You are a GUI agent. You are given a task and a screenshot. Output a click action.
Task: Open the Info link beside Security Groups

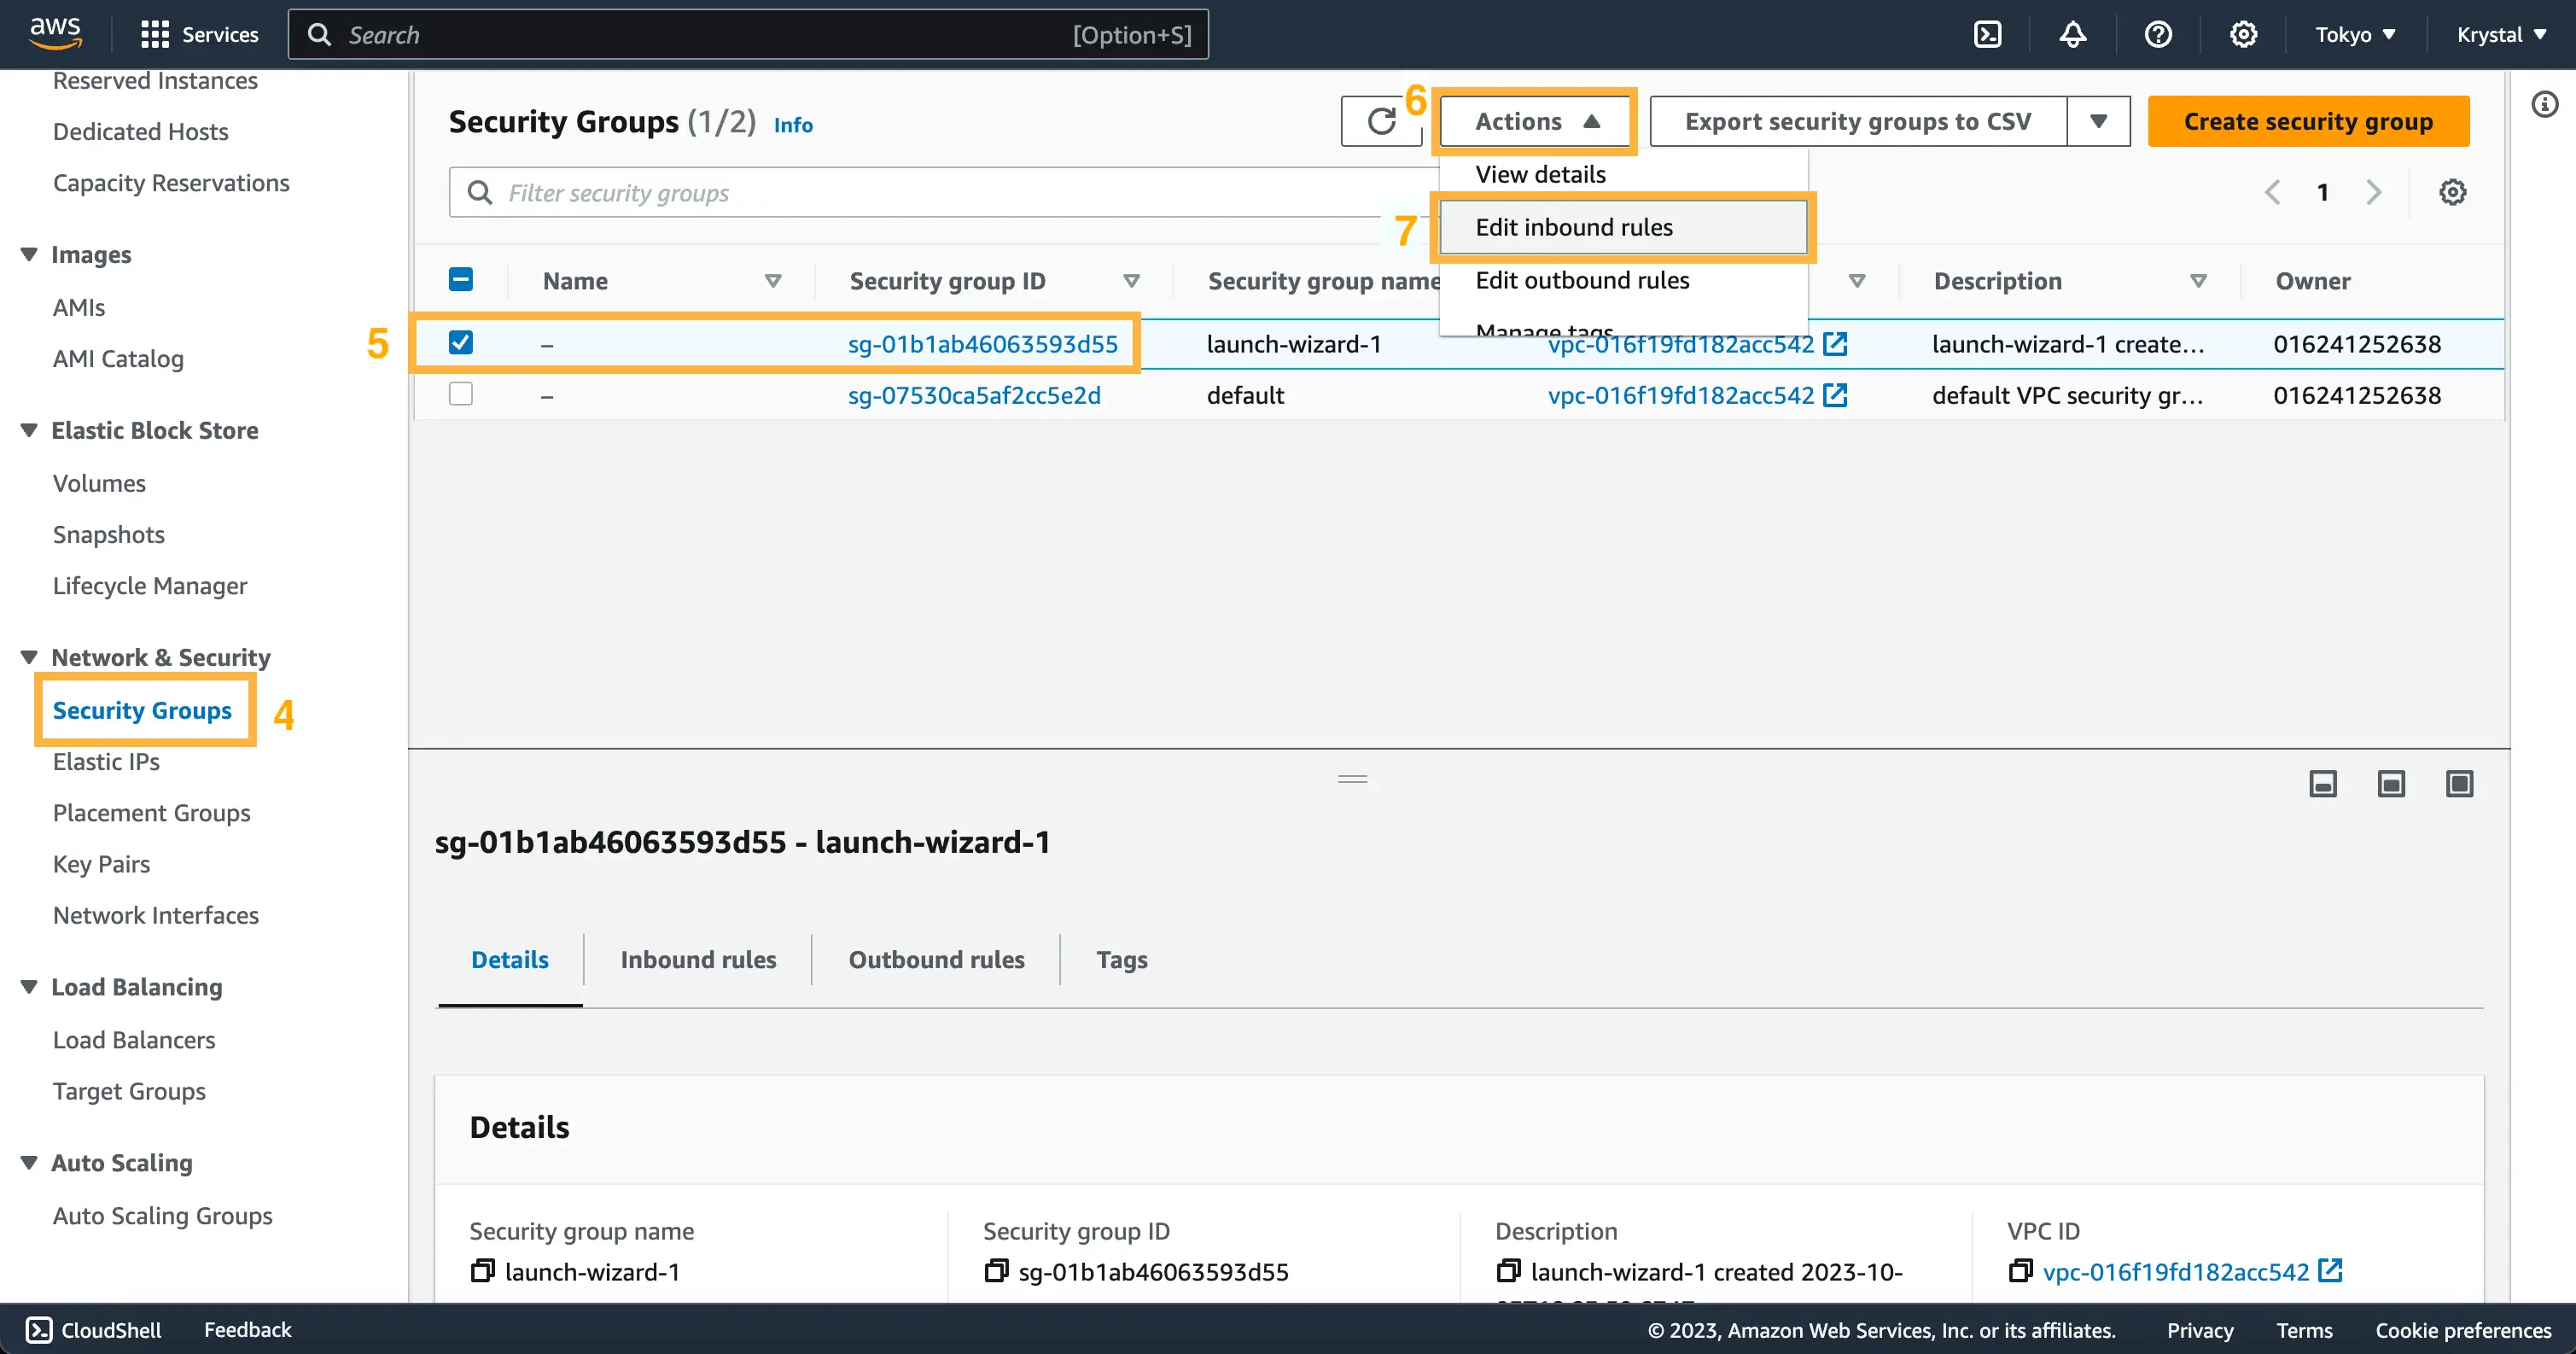pos(792,125)
